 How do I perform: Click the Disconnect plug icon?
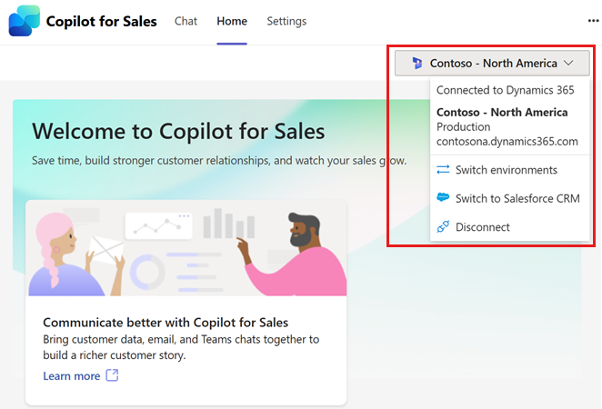[x=443, y=226]
